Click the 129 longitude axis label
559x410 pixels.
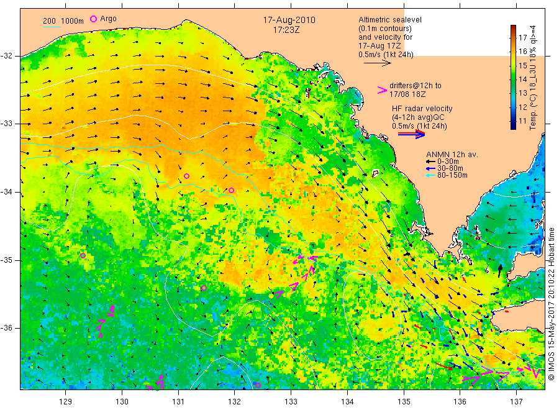click(66, 402)
